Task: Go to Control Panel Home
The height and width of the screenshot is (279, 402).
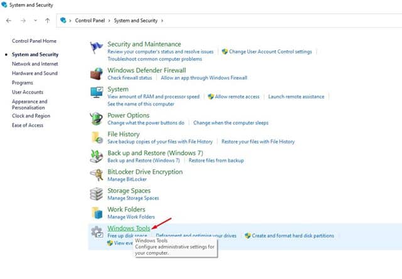Action: 34,41
